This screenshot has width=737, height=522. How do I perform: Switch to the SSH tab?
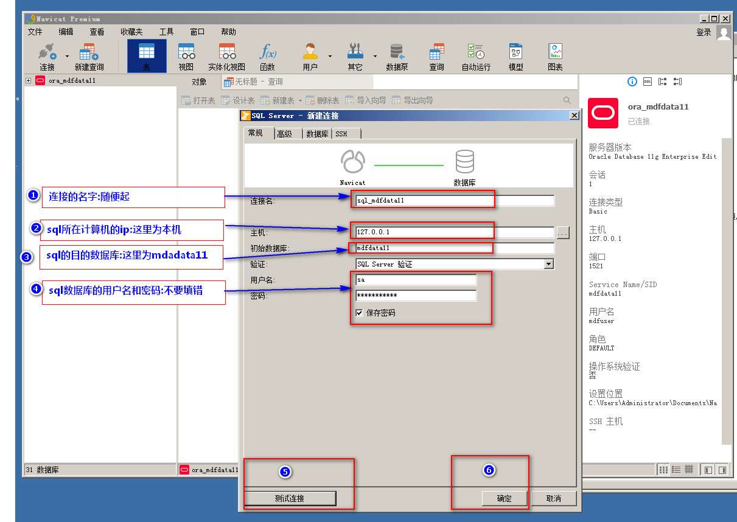pyautogui.click(x=341, y=134)
